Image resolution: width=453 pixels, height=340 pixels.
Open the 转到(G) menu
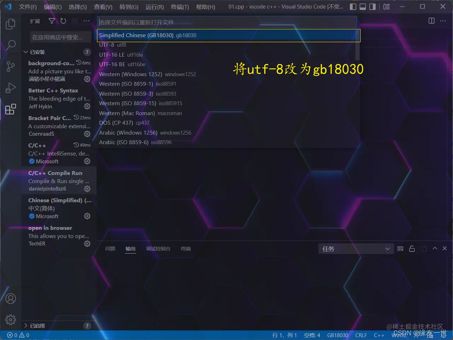pyautogui.click(x=129, y=7)
